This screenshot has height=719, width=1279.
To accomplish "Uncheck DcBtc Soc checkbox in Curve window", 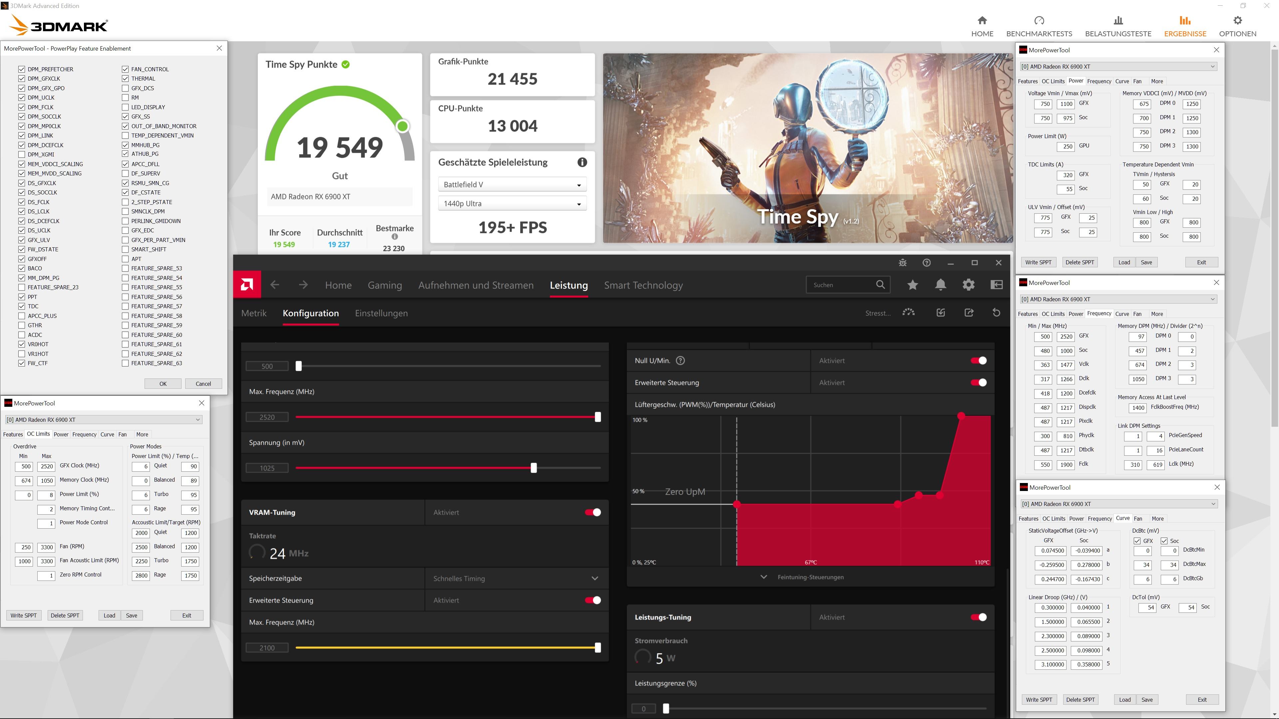I will click(1164, 541).
